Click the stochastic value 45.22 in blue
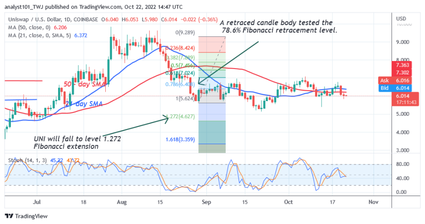 click(x=56, y=160)
